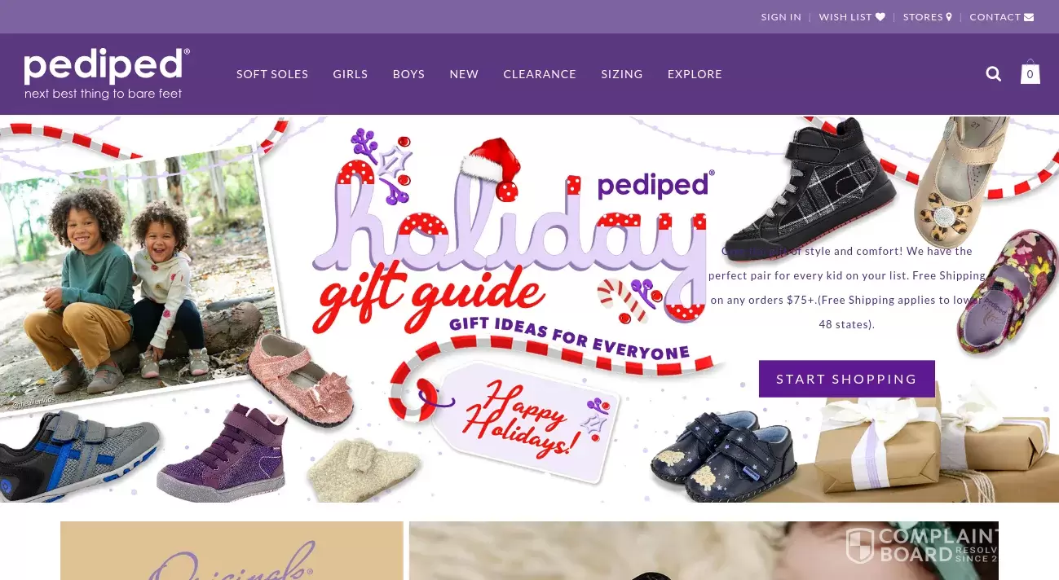Open the shopping bag cart icon
1059x580 pixels.
click(1030, 72)
